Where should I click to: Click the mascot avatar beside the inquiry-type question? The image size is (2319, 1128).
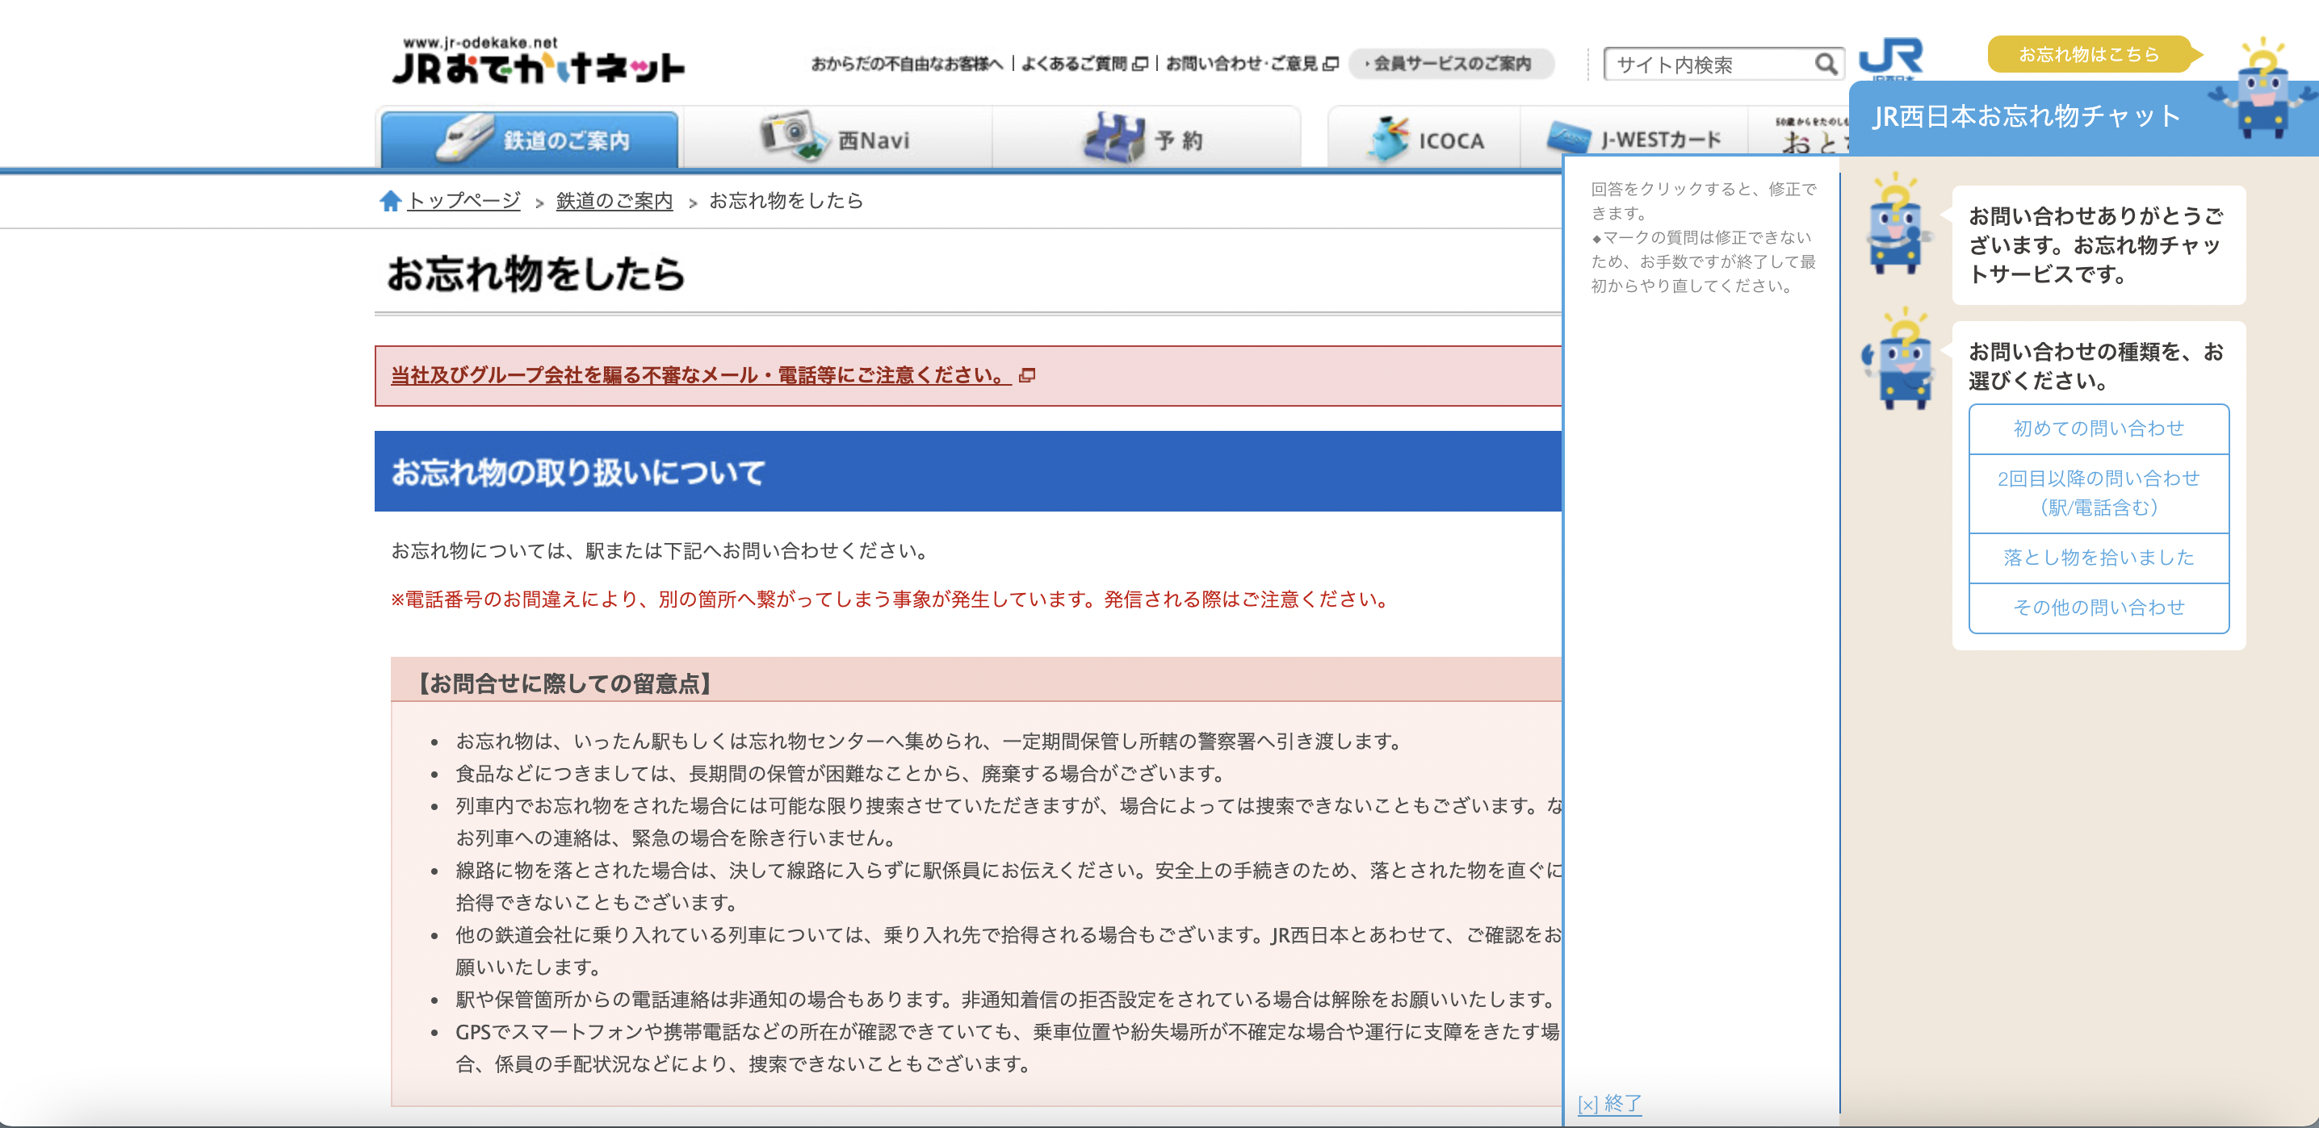(1898, 358)
